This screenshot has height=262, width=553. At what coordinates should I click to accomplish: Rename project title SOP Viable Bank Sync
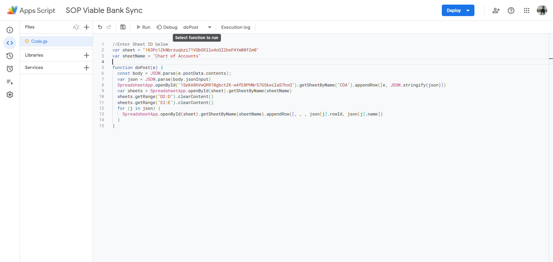[x=104, y=10]
